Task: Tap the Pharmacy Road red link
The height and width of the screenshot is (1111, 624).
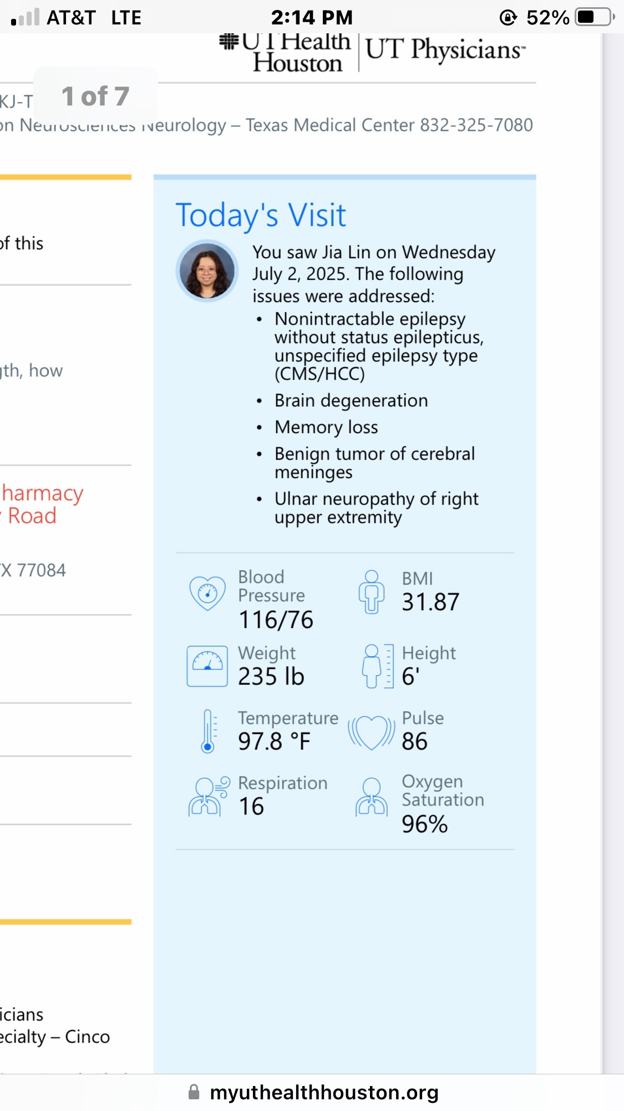Action: [42, 504]
